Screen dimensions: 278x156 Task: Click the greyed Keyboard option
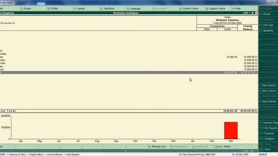point(160,9)
